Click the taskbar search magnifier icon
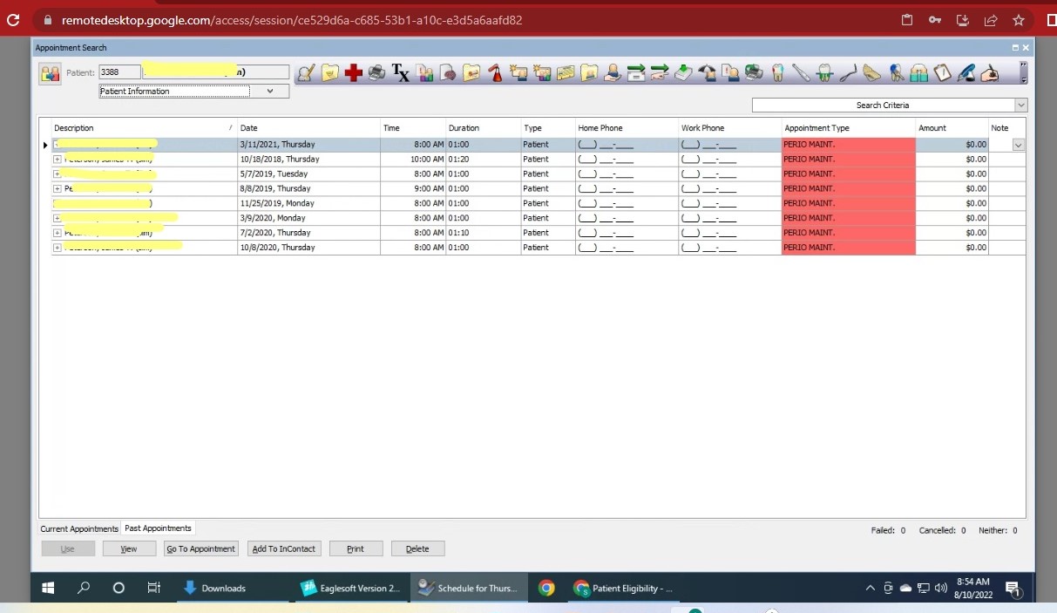 pos(84,588)
